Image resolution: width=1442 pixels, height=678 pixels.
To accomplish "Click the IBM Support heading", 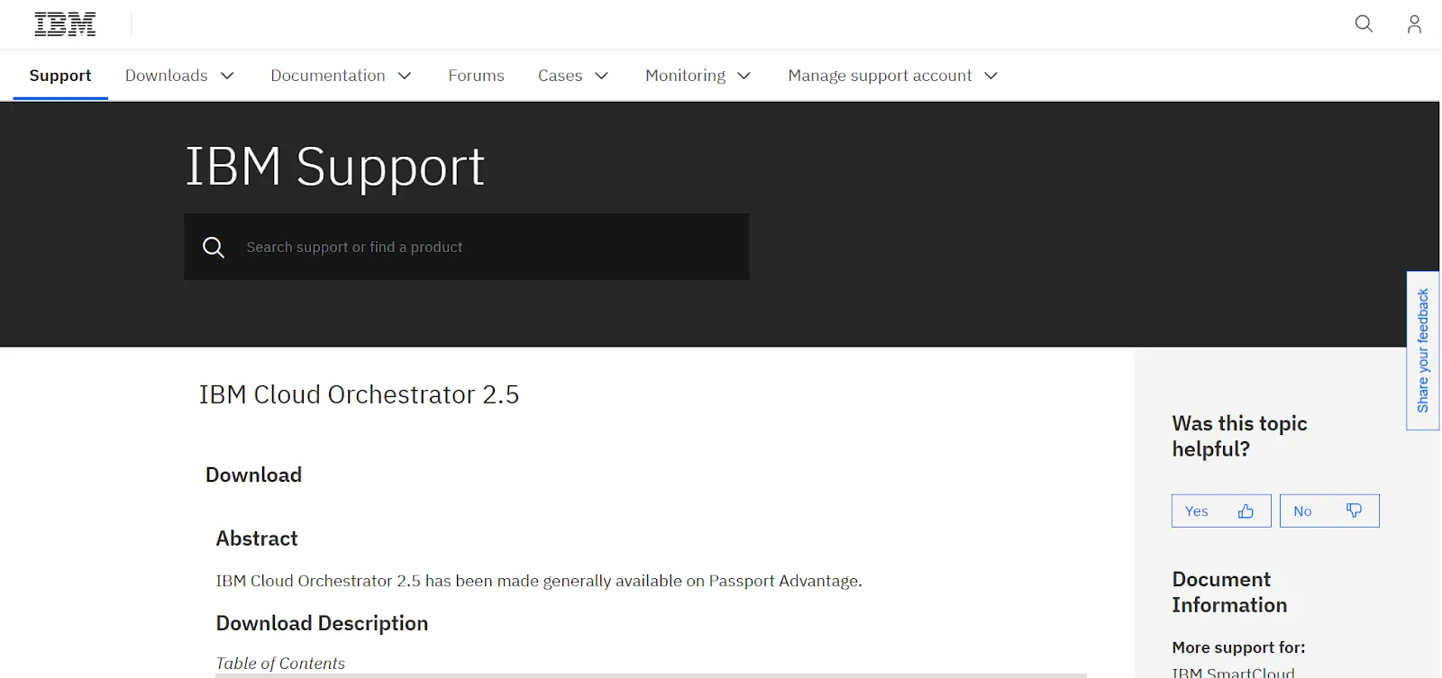I will 335,167.
